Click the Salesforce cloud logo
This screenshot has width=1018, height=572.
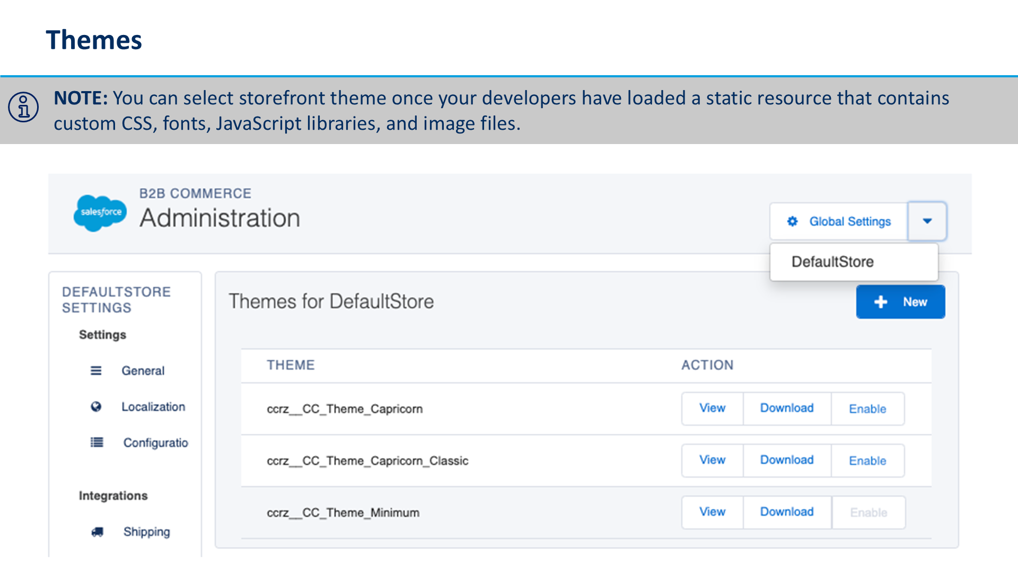[x=100, y=212]
